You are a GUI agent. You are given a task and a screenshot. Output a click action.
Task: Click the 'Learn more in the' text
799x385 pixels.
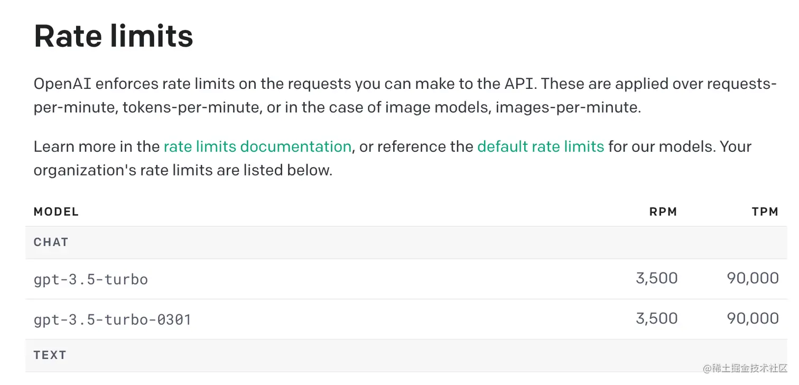pyautogui.click(x=96, y=146)
